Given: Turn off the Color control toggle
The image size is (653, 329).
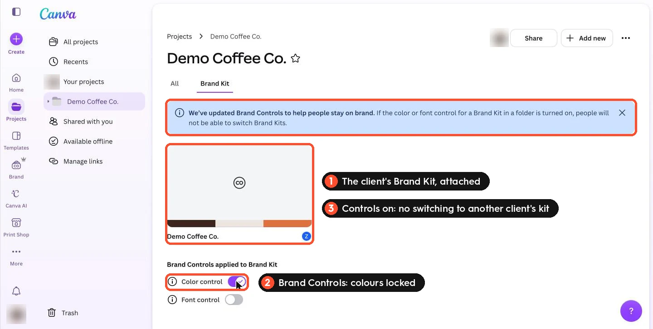Looking at the screenshot, I should 236,281.
